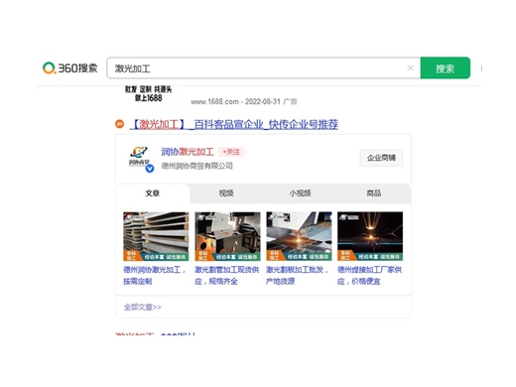516x387 pixels.
Task: Open the welding sparks dark thumbnail
Action: [x=370, y=236]
